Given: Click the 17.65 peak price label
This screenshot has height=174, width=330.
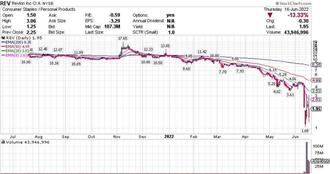Looking at the screenshot, I should click(123, 38).
